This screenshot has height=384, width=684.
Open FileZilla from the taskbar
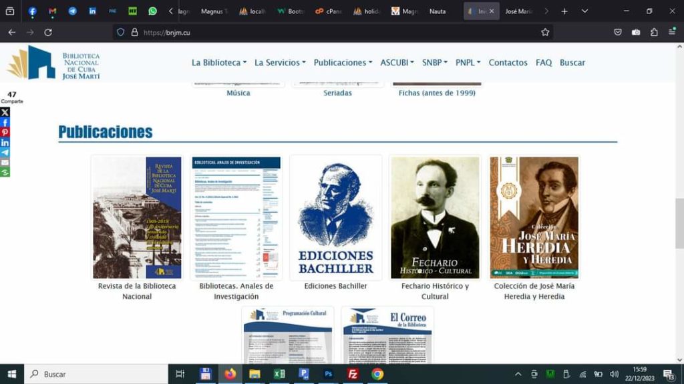353,374
